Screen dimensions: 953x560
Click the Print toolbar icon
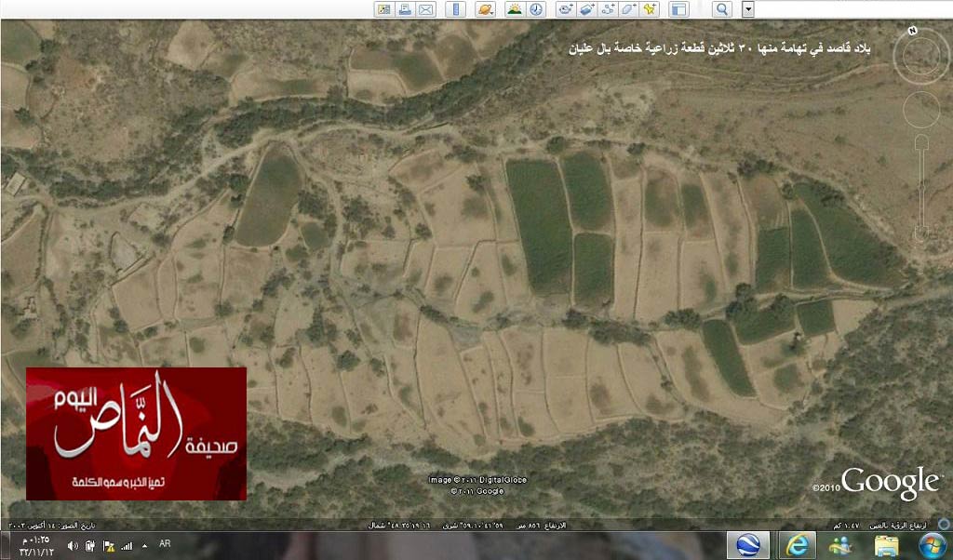(405, 9)
